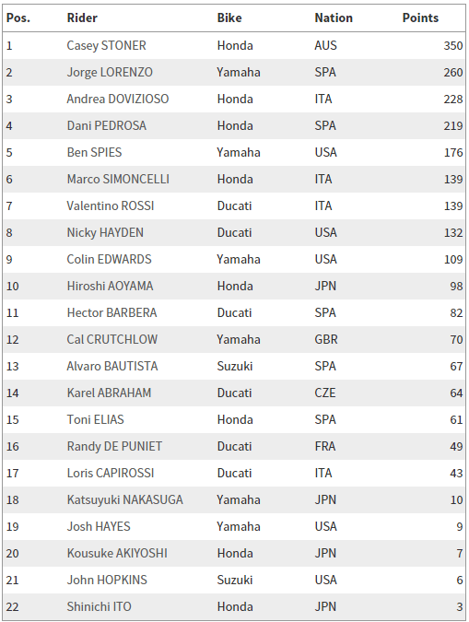Click Cal CRUTCHLOW rider name
469x622 pixels.
click(112, 339)
